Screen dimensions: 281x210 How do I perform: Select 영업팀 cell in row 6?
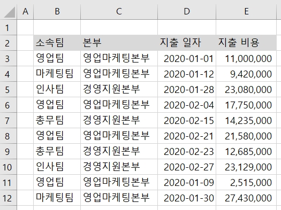point(57,105)
